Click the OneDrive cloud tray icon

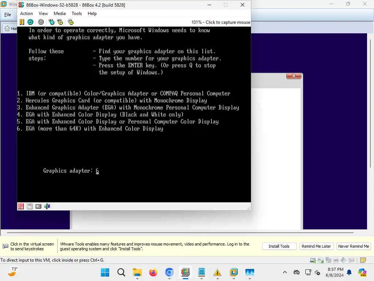click(x=297, y=272)
